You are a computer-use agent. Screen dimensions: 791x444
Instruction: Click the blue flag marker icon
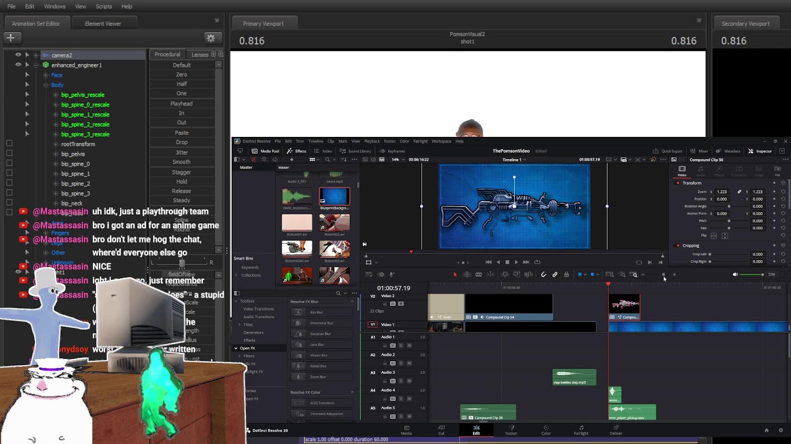click(580, 274)
